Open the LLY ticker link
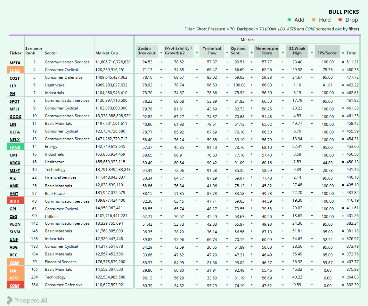Screen dimensions: 368x306 [13, 86]
